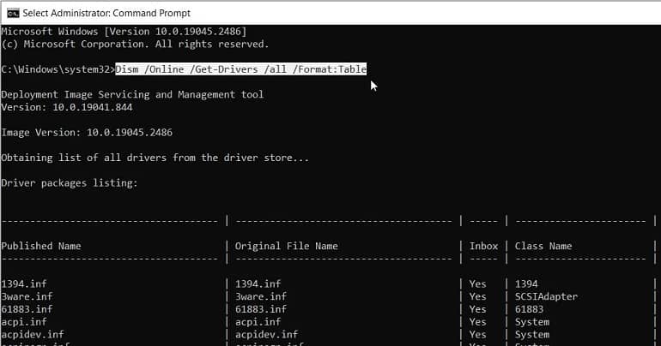Click the 'Original File Name' column header

tap(286, 246)
